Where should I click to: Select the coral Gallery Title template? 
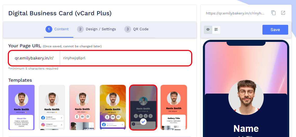point(174,107)
